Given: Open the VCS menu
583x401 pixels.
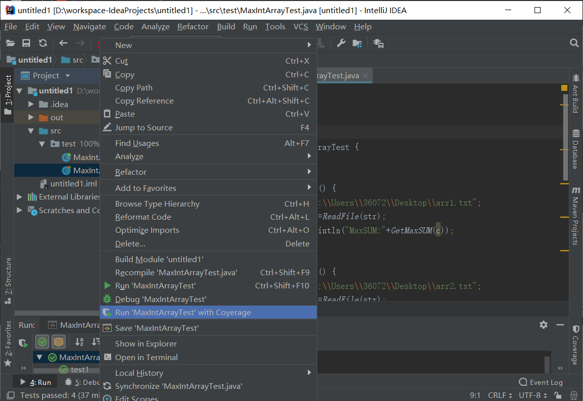Looking at the screenshot, I should 301,27.
